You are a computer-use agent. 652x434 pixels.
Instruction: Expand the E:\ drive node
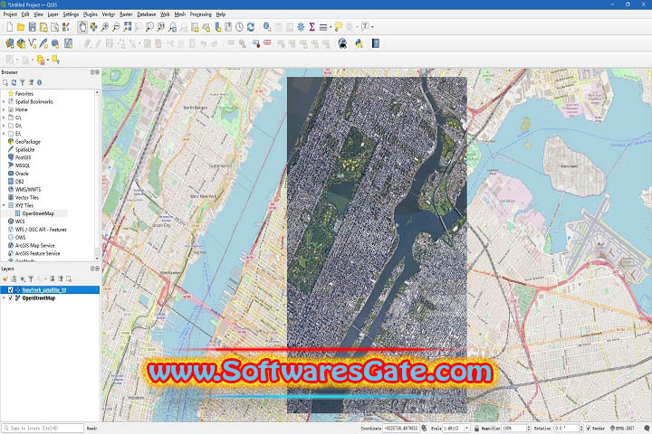[4, 134]
